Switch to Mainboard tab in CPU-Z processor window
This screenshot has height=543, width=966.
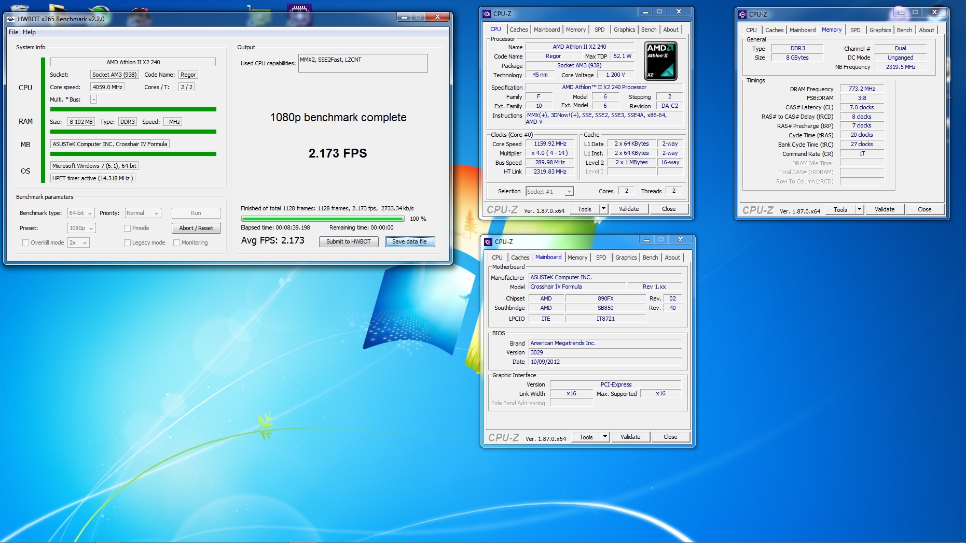pyautogui.click(x=547, y=30)
